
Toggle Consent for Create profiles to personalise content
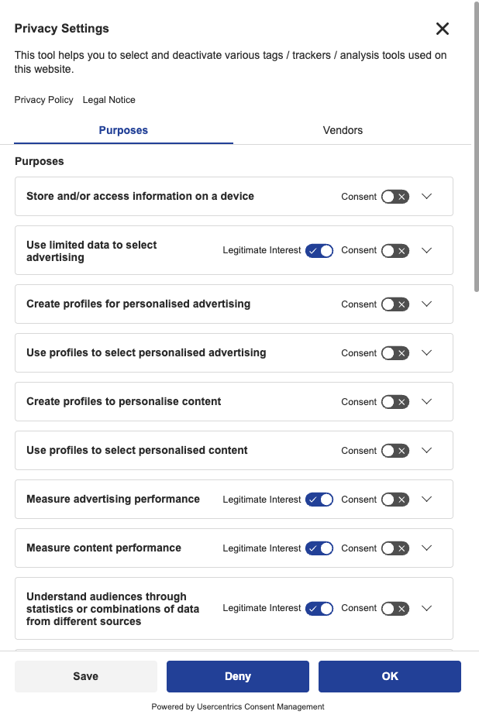[395, 401]
